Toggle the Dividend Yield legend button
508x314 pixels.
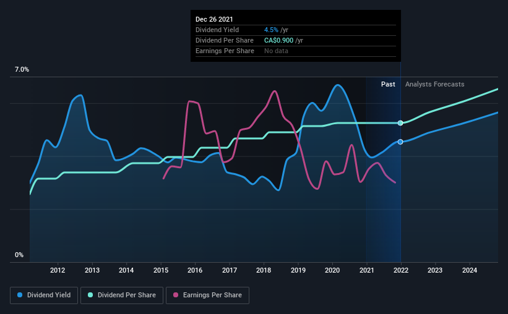pos(44,295)
